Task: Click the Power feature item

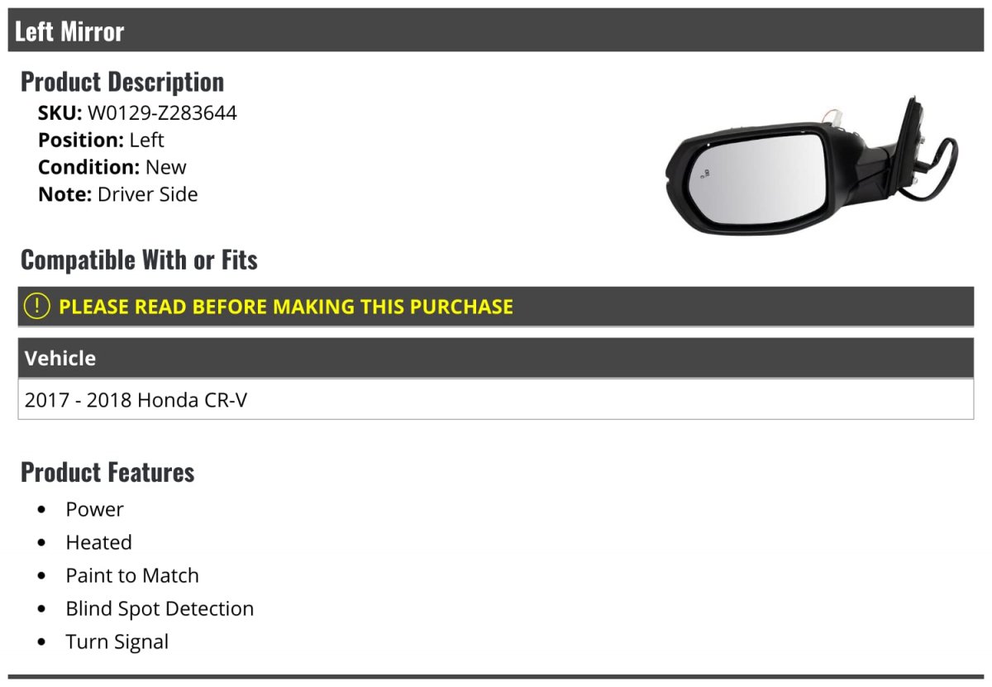Action: tap(95, 509)
